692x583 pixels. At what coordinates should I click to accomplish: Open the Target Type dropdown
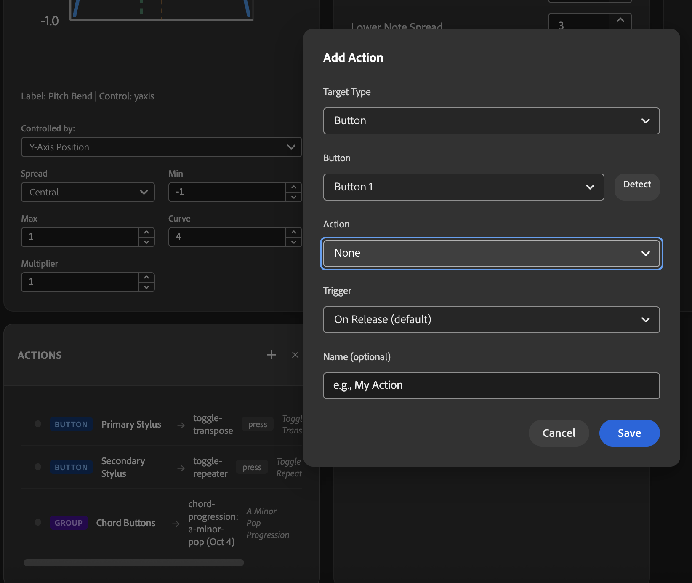tap(491, 121)
